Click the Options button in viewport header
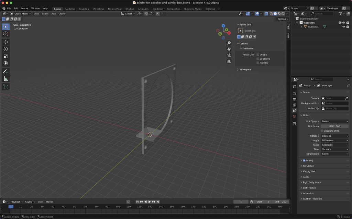The width and height of the screenshot is (352, 219). (x=282, y=19)
